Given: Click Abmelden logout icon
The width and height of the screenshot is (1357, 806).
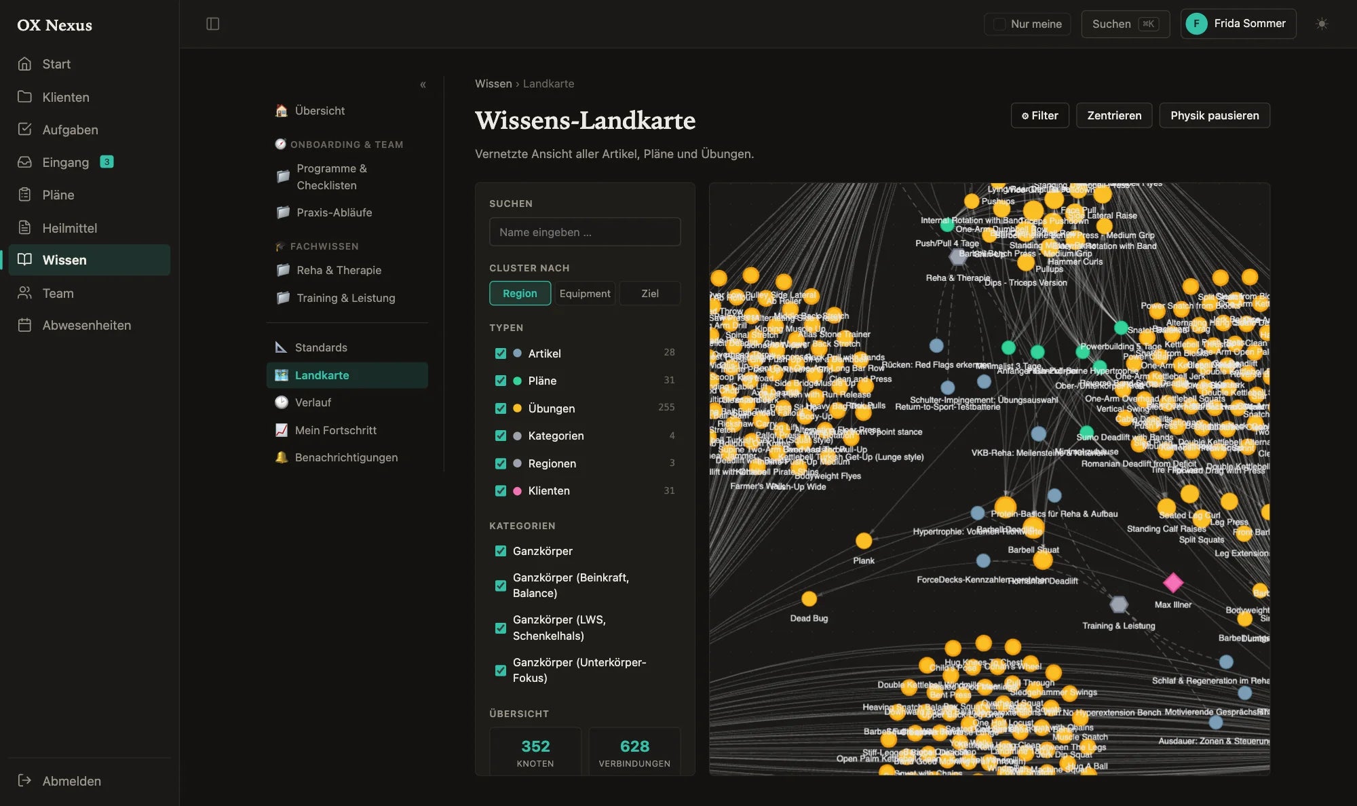Looking at the screenshot, I should [24, 780].
